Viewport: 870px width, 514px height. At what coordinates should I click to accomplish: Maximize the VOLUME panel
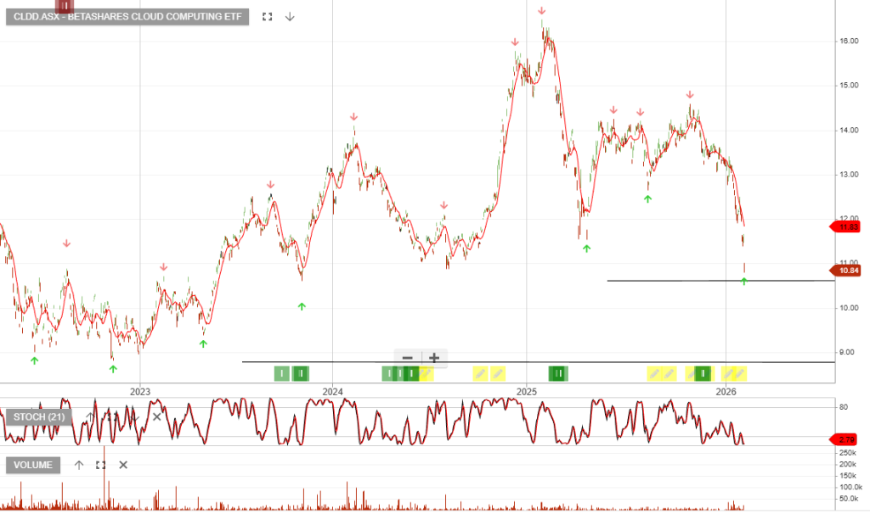[101, 465]
